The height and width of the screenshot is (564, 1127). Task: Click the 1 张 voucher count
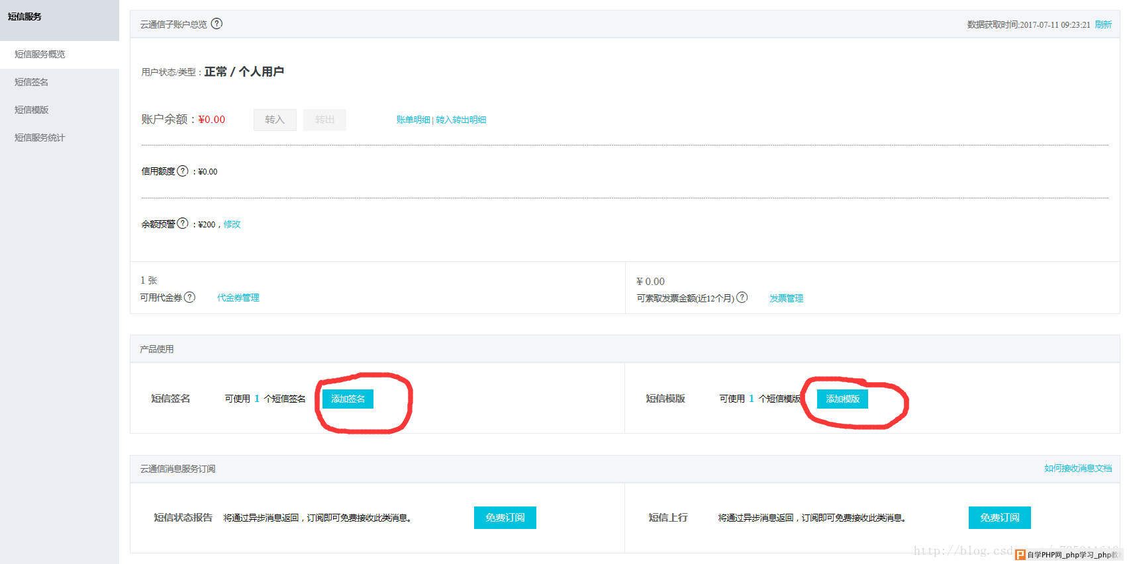149,280
